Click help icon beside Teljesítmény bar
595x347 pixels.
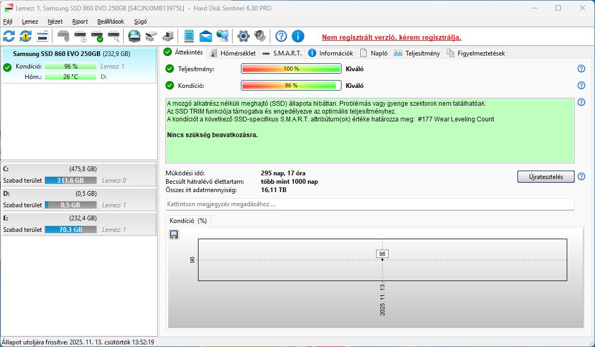point(581,69)
